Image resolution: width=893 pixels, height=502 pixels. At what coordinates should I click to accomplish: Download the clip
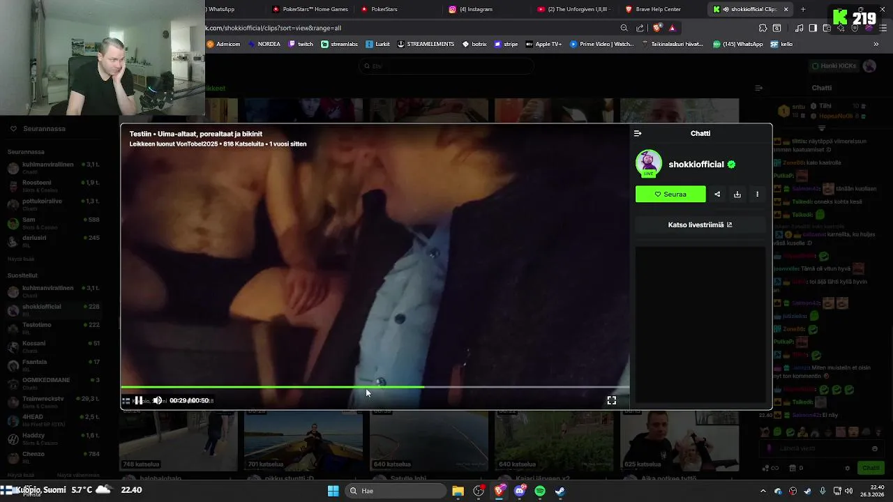point(737,195)
